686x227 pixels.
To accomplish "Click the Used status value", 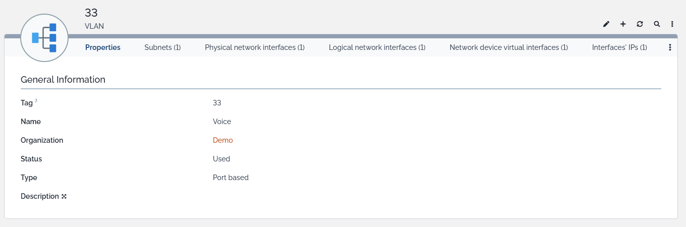I will click(x=221, y=159).
